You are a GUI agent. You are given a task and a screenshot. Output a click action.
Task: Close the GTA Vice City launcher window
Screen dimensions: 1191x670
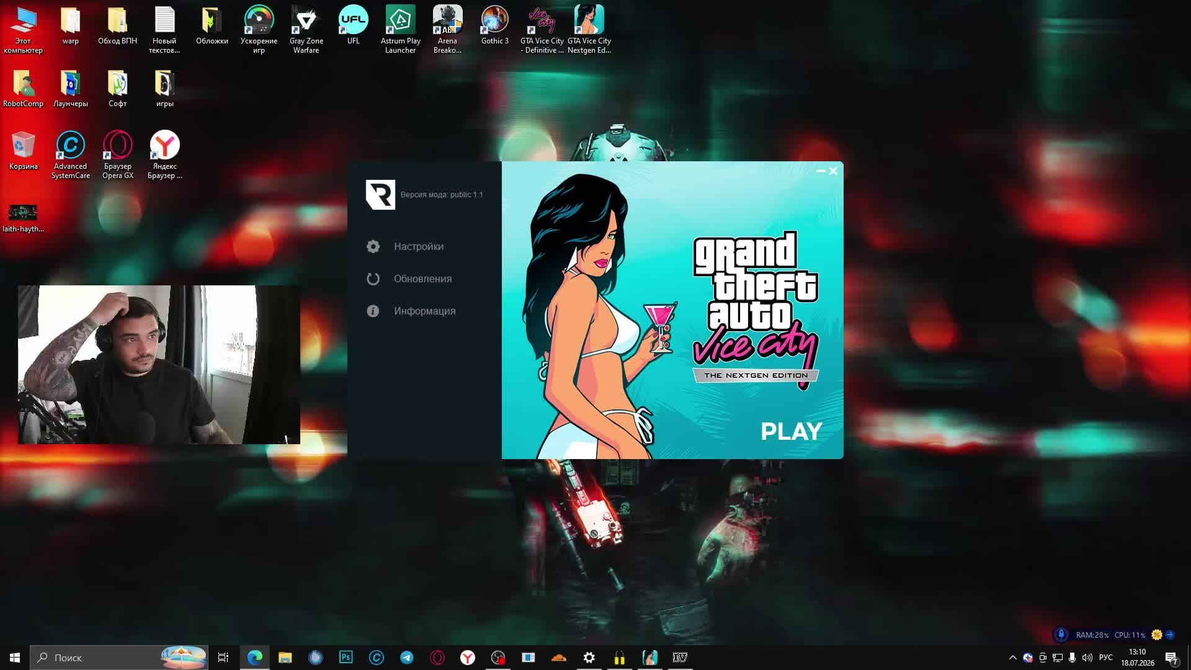[x=833, y=171]
